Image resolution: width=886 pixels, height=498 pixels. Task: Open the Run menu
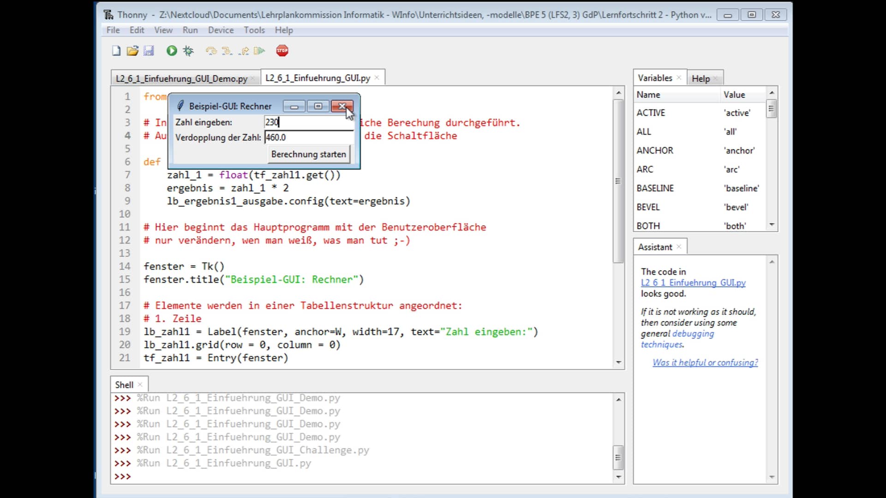[x=190, y=30]
